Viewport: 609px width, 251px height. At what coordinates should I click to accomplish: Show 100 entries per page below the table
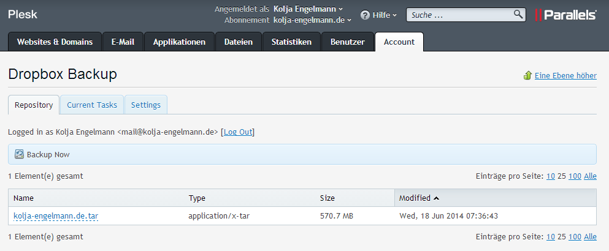point(575,237)
